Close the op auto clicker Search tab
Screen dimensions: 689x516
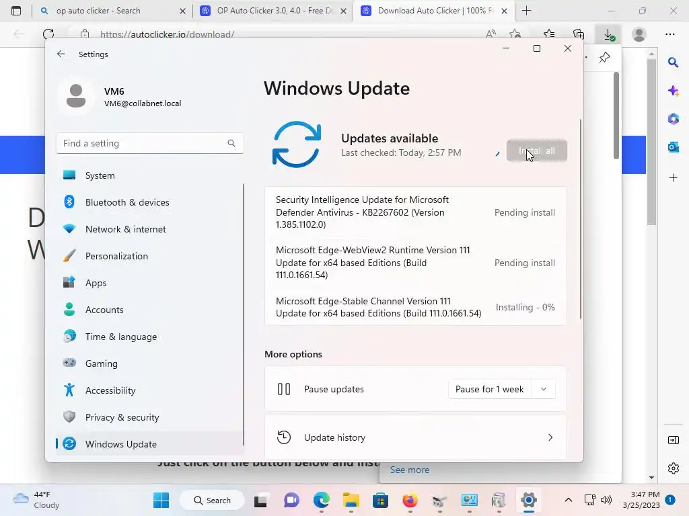183,11
